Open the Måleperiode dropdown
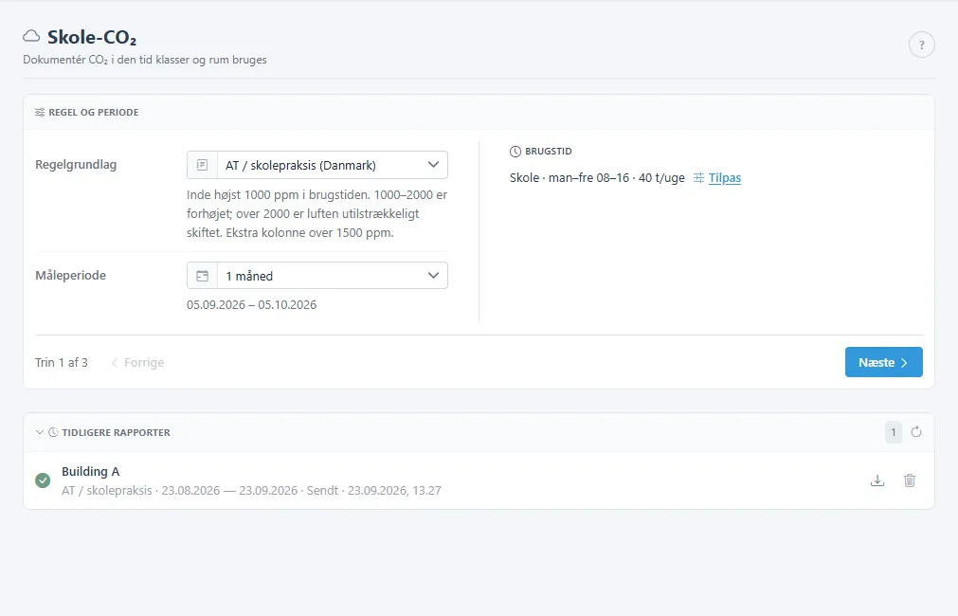 [317, 276]
